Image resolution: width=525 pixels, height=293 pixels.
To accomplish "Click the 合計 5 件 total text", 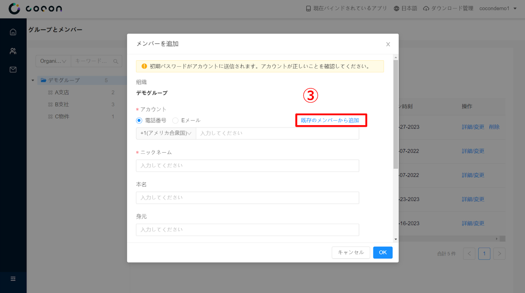I will 446,254.
